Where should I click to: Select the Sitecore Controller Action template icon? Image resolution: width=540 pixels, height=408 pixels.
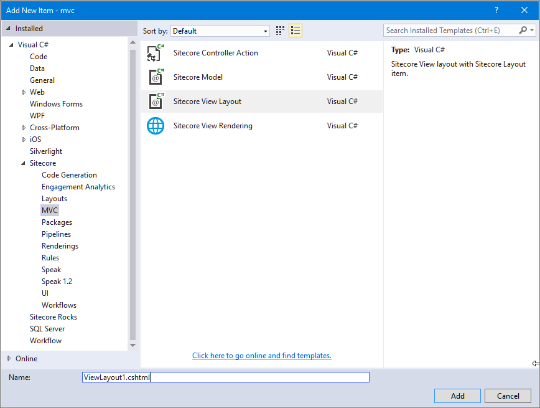pos(155,53)
